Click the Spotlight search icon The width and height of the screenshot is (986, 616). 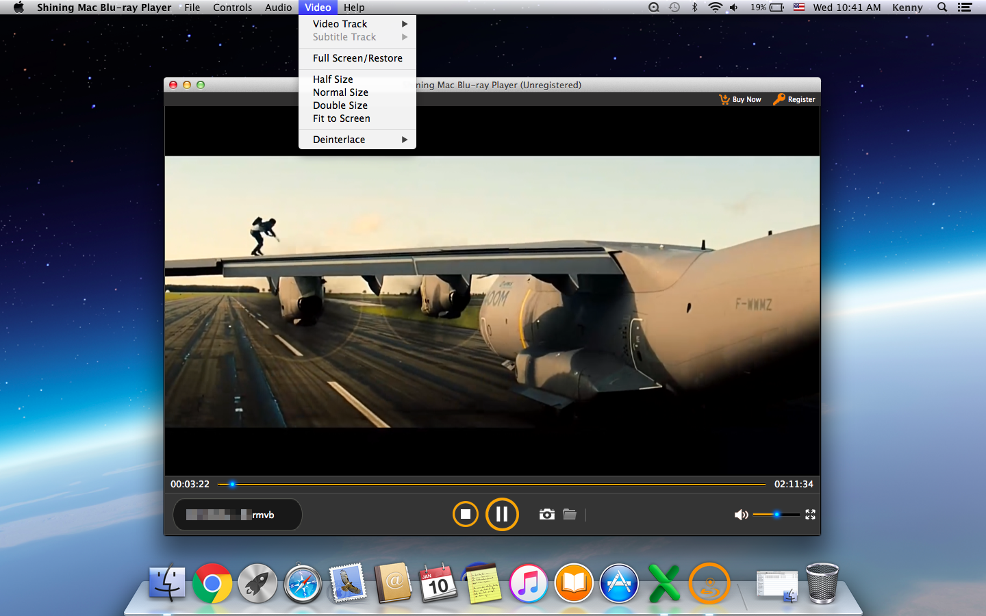(x=942, y=8)
